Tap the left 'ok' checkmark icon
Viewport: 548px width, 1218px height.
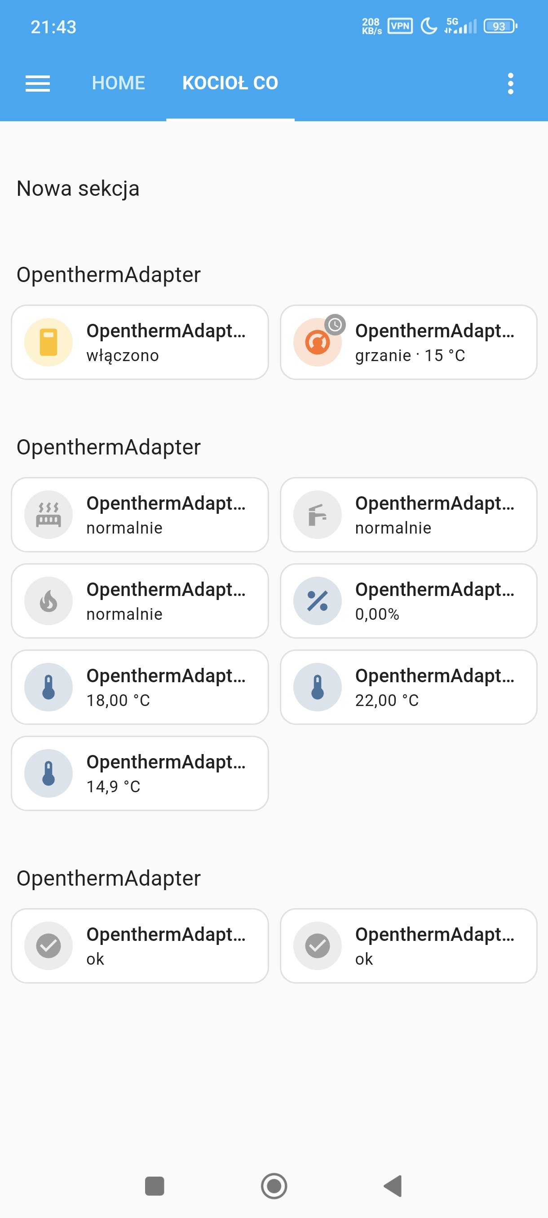[x=48, y=946]
